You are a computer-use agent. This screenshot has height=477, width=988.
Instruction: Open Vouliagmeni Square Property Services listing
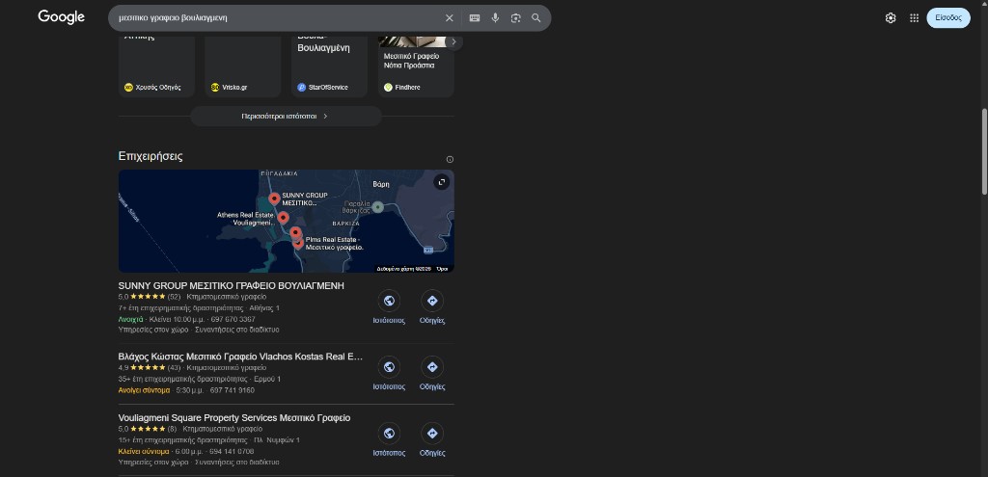[234, 418]
